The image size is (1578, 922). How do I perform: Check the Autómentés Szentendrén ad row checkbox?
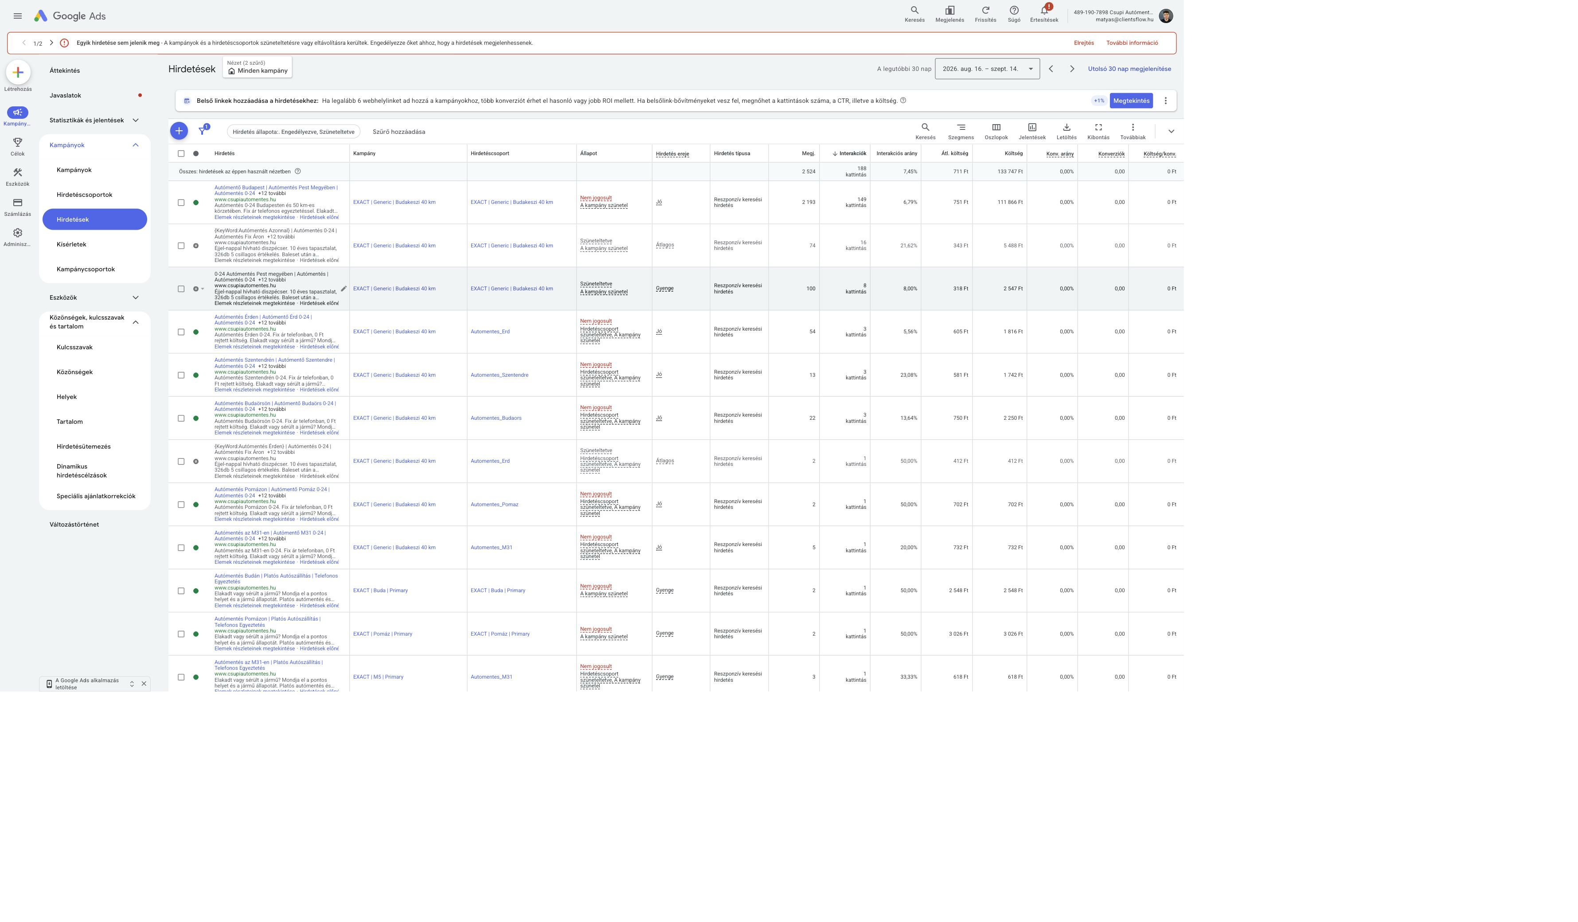point(181,375)
